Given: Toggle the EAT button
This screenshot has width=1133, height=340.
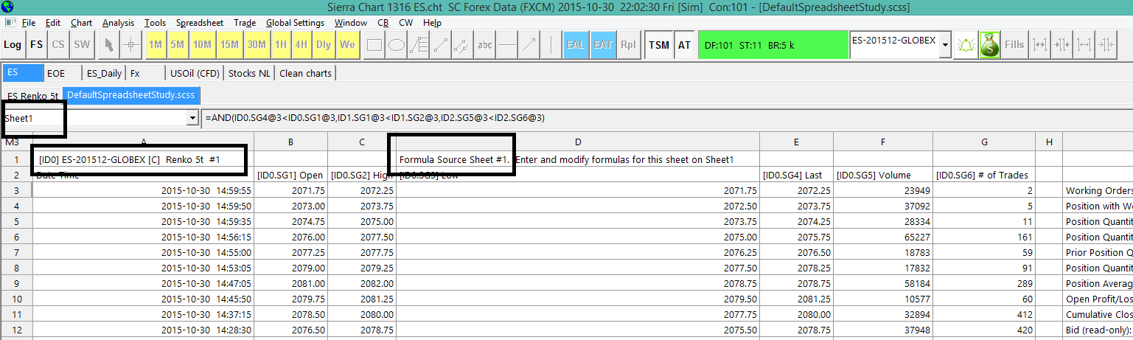Looking at the screenshot, I should coord(603,45).
